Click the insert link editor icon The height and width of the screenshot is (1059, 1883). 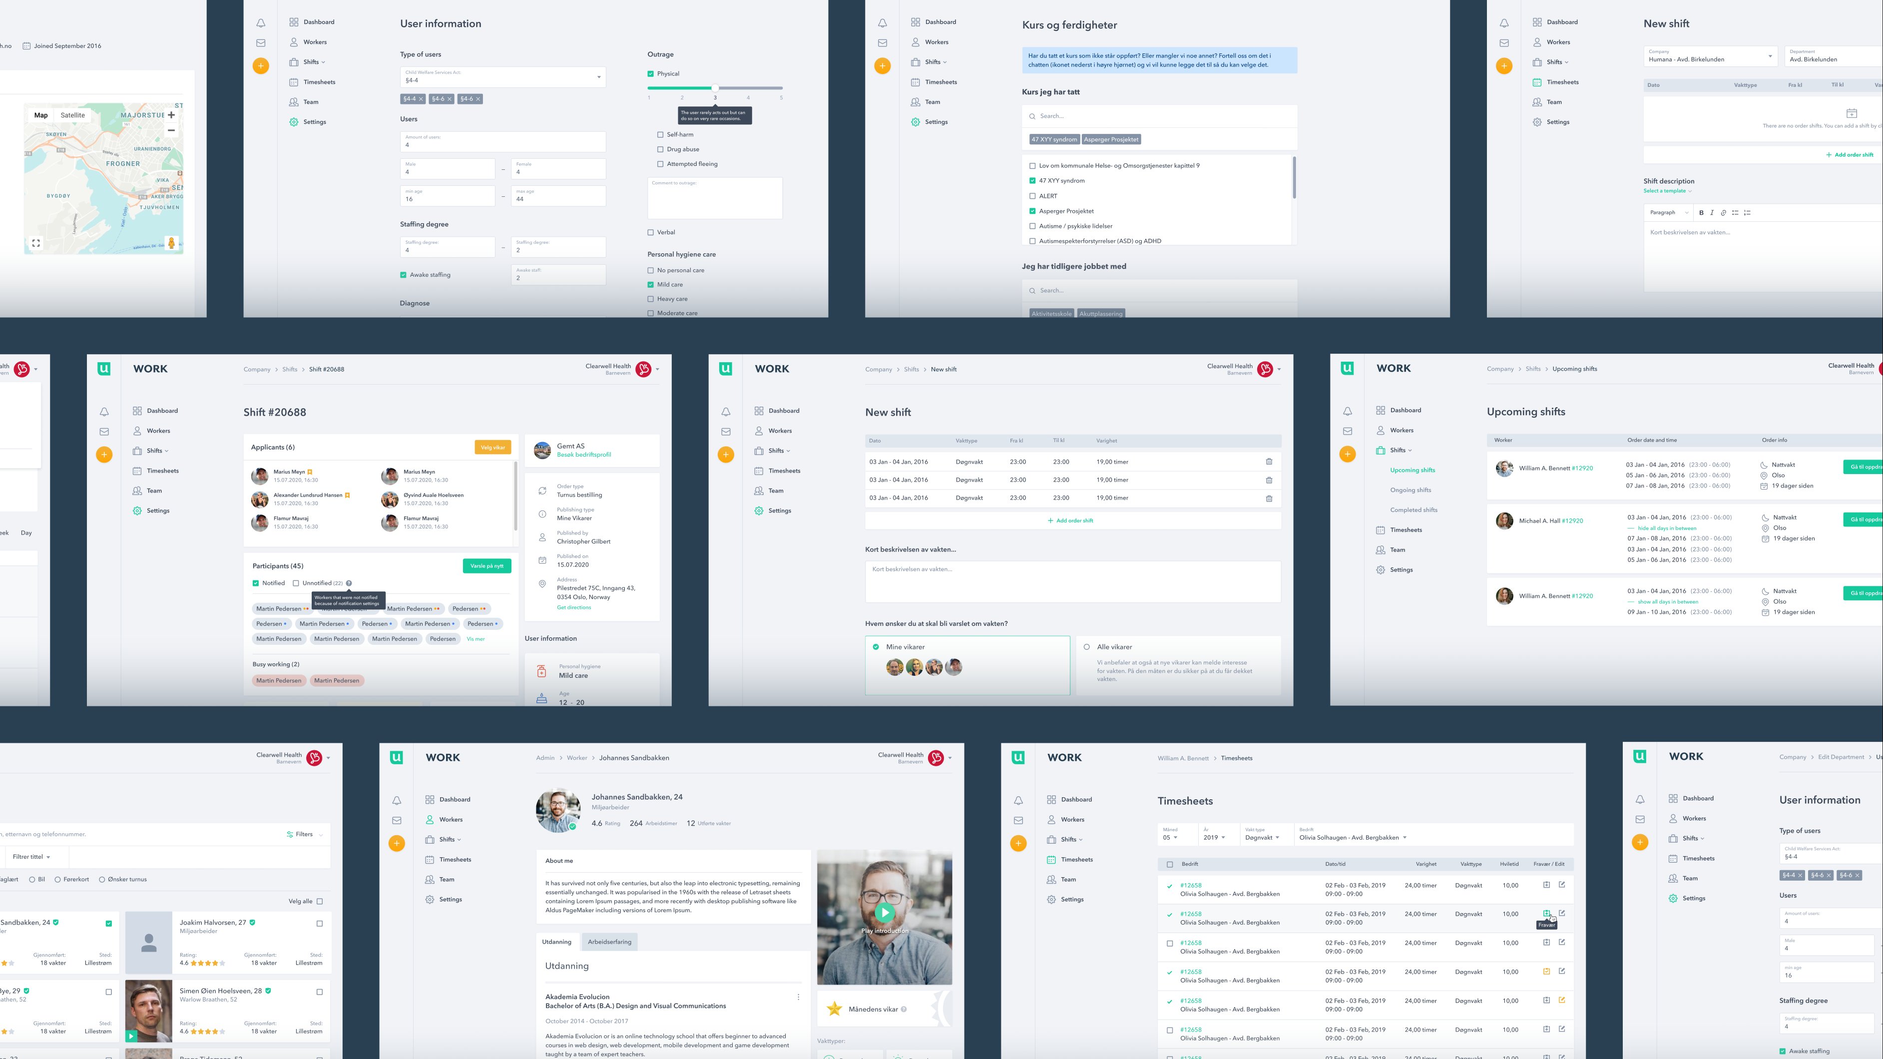point(1723,213)
